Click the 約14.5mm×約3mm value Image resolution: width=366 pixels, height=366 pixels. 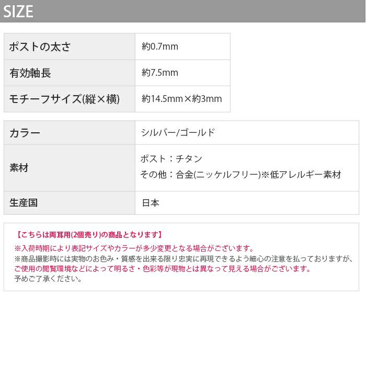(x=181, y=99)
